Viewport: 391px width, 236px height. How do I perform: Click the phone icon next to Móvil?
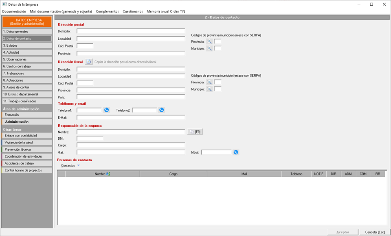pos(236,152)
